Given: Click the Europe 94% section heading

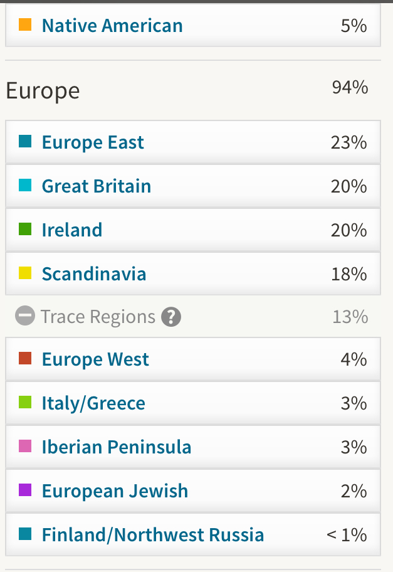Looking at the screenshot, I should [187, 90].
